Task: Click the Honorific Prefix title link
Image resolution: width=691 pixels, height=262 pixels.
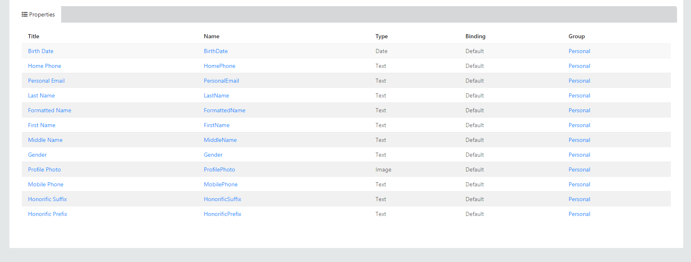Action: point(47,214)
